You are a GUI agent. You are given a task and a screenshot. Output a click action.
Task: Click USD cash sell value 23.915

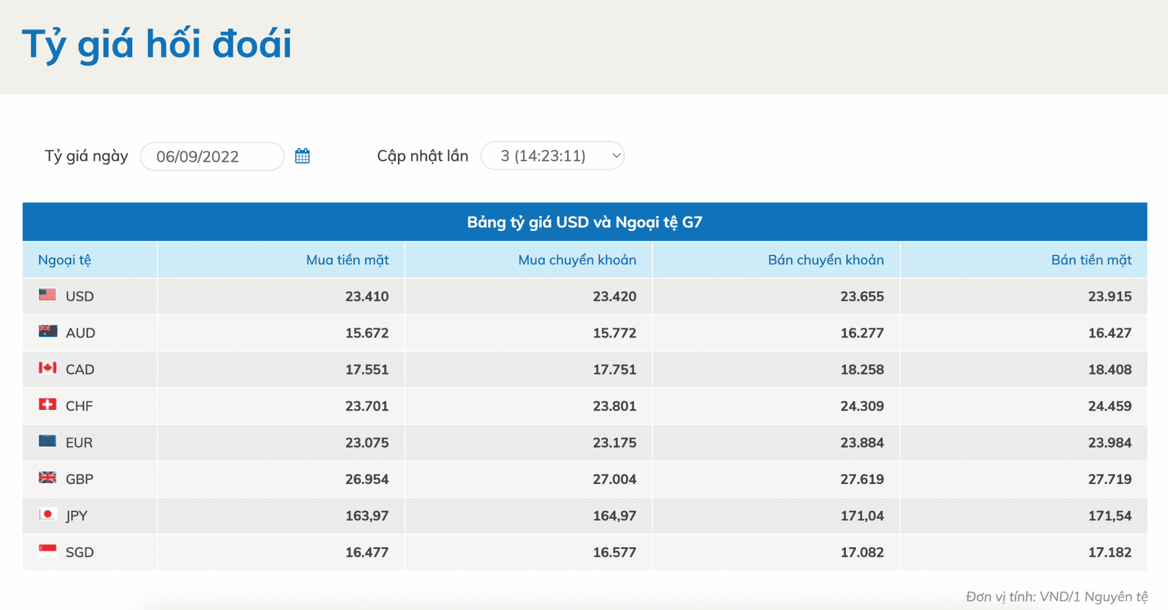[1109, 296]
